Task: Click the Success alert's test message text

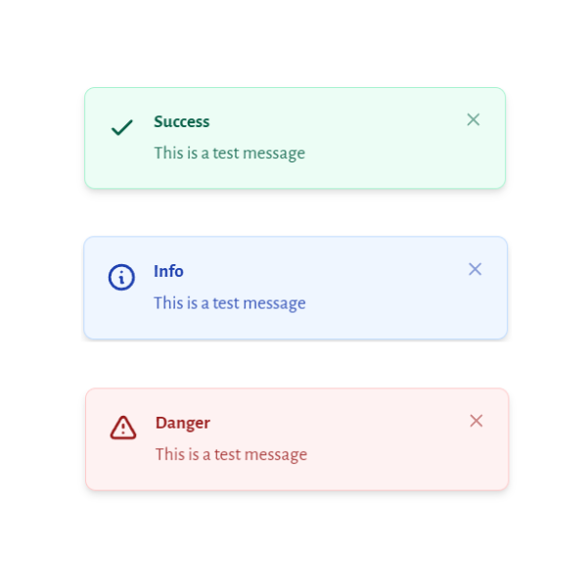Action: click(x=229, y=153)
